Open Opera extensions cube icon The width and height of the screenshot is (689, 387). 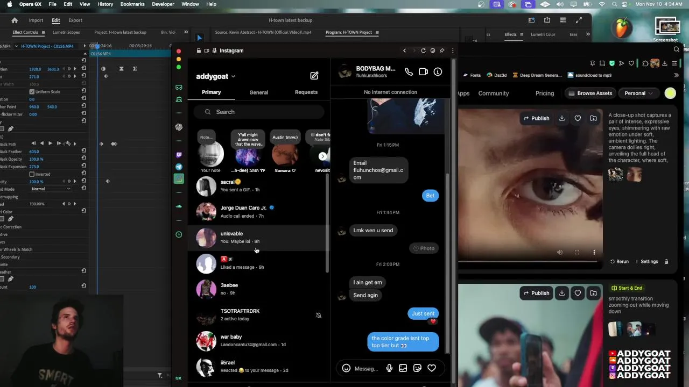tap(645, 63)
